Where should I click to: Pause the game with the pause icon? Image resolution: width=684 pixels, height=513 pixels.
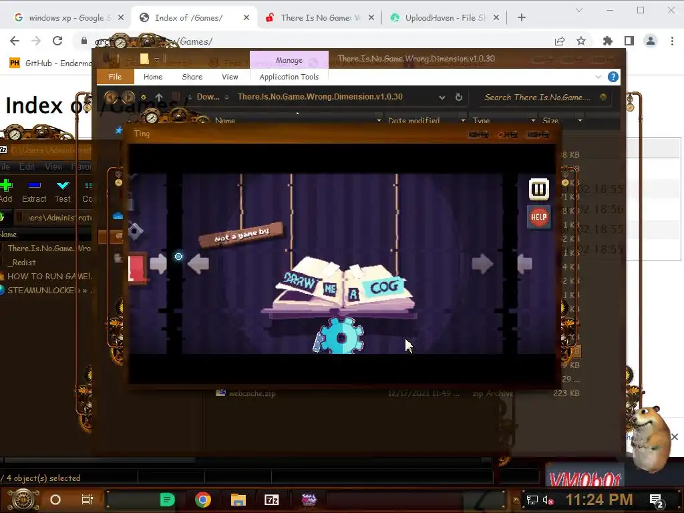539,189
